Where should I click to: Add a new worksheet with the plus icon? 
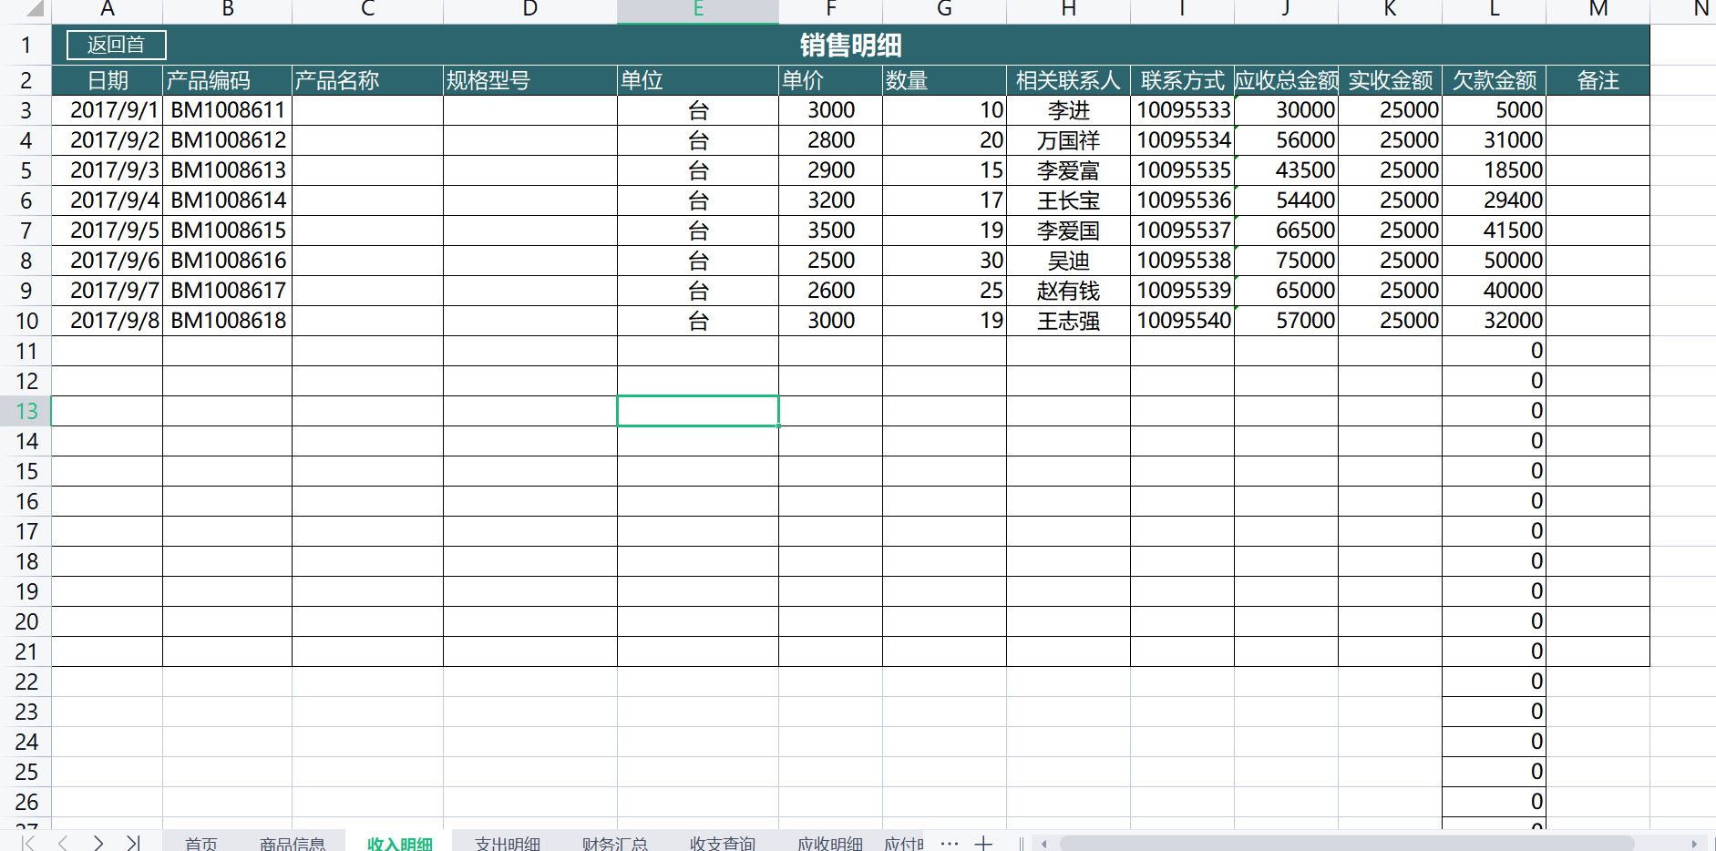coord(984,843)
